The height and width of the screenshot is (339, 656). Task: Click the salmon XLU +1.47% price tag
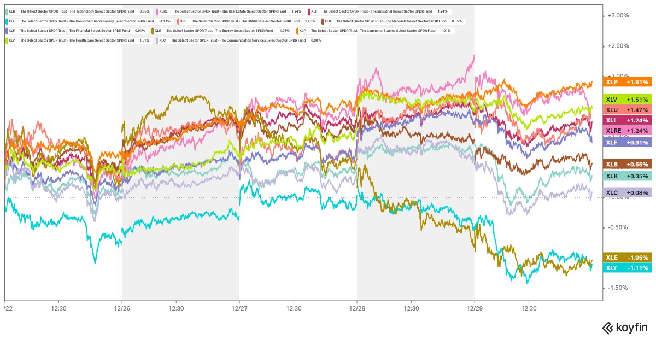click(628, 110)
